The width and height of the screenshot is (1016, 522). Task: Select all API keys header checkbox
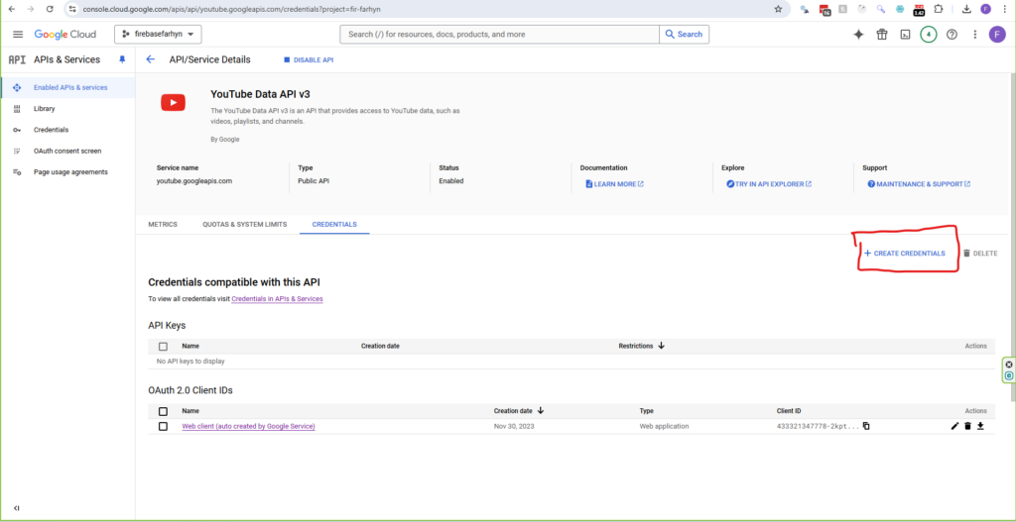click(163, 346)
